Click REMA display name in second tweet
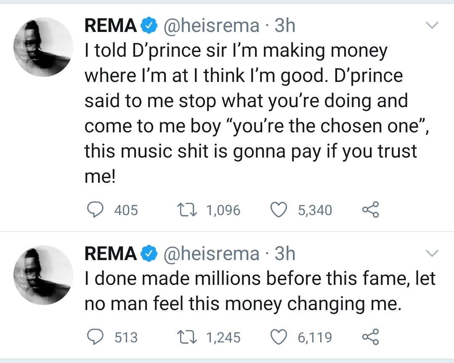This screenshot has height=363, width=454. [x=111, y=254]
